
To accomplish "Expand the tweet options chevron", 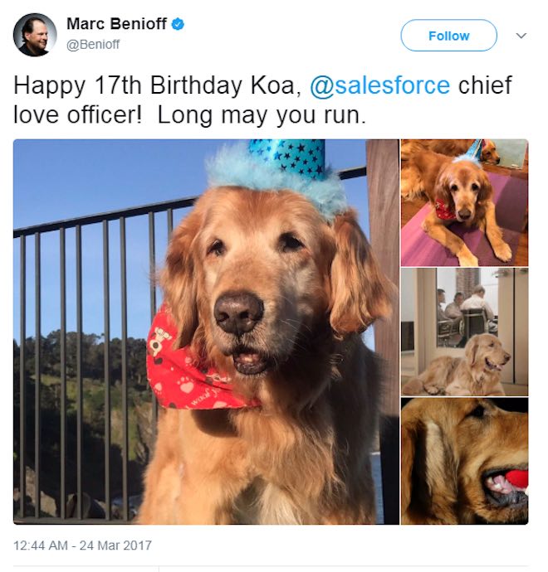I will click(521, 36).
